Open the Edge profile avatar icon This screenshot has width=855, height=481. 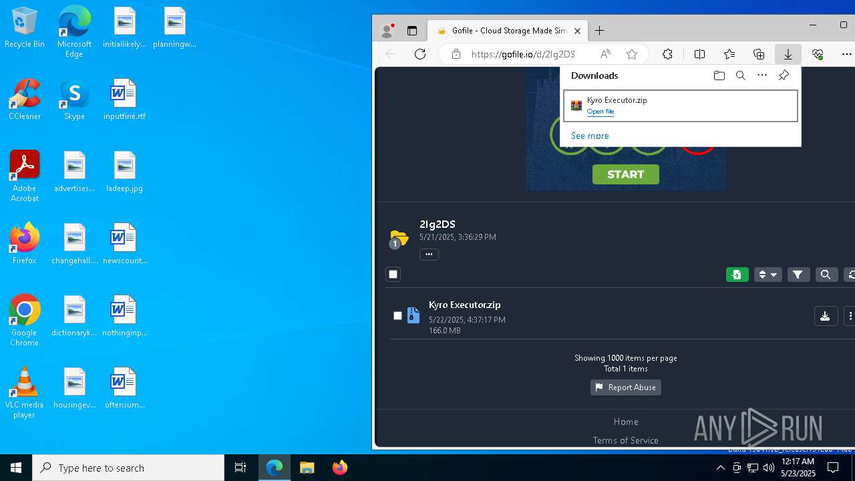(387, 31)
